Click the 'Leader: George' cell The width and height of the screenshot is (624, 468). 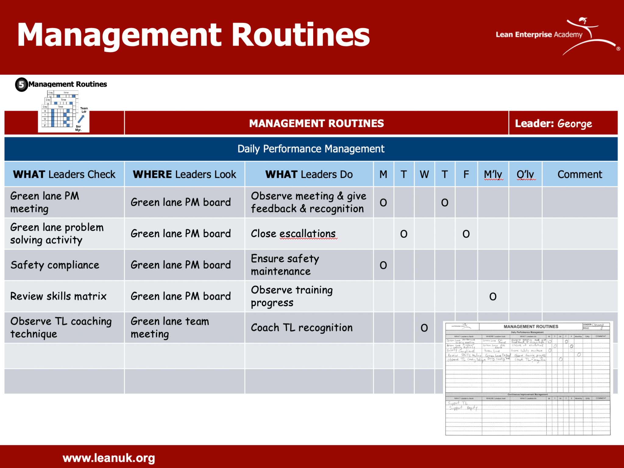point(563,123)
